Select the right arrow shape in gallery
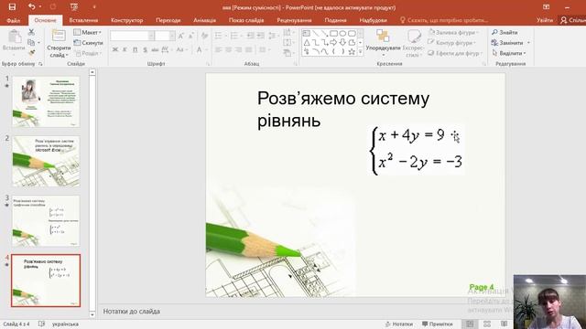This screenshot has height=329, width=586. [333, 43]
